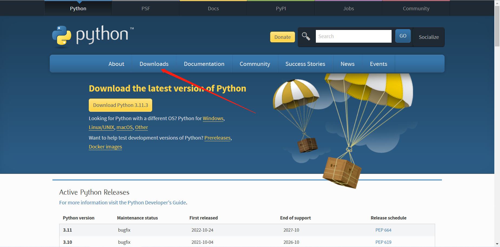Click the 3.10 version cell
500x247 pixels.
tap(67, 242)
